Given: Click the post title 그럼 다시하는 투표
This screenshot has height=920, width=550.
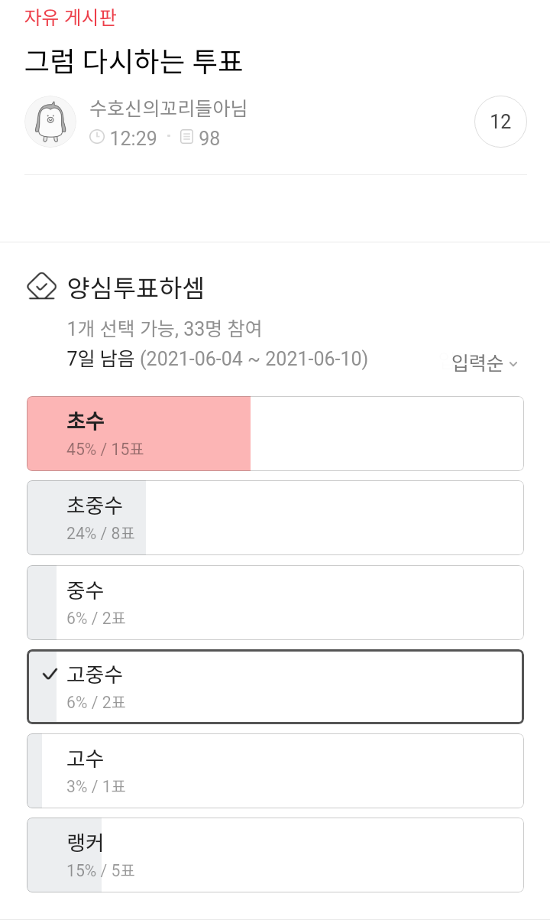Looking at the screenshot, I should point(134,62).
